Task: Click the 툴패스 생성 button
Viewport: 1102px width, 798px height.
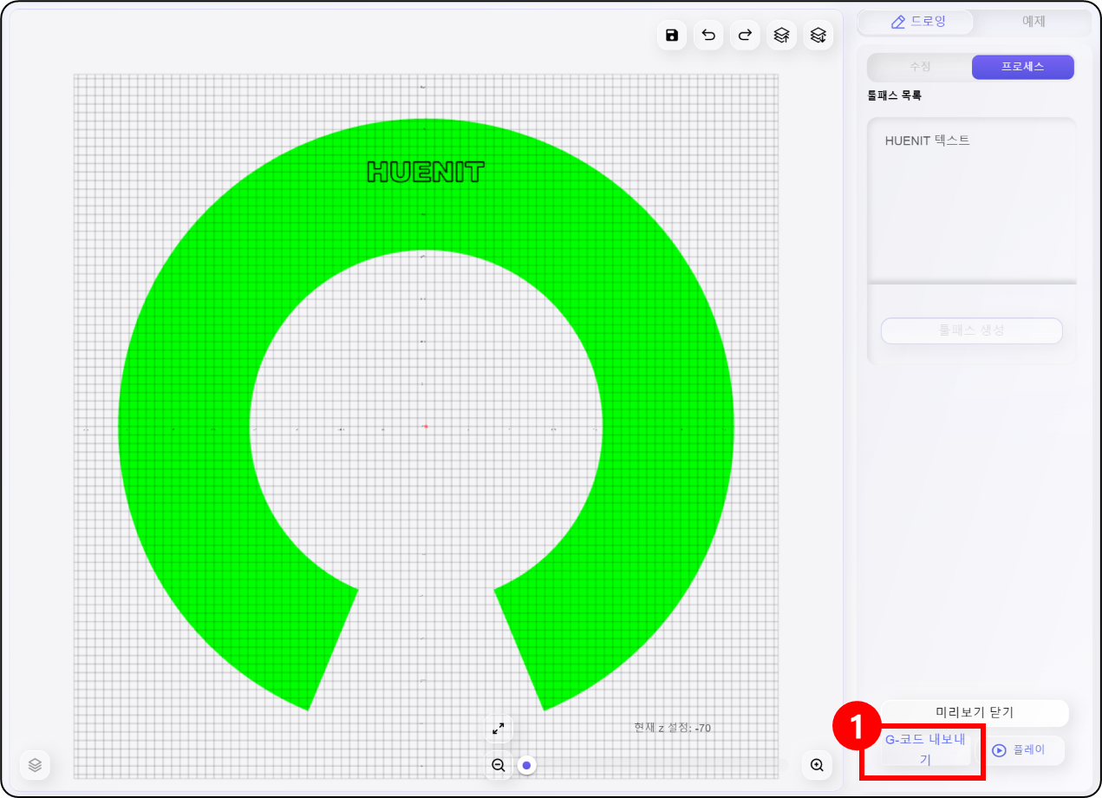Action: [972, 330]
